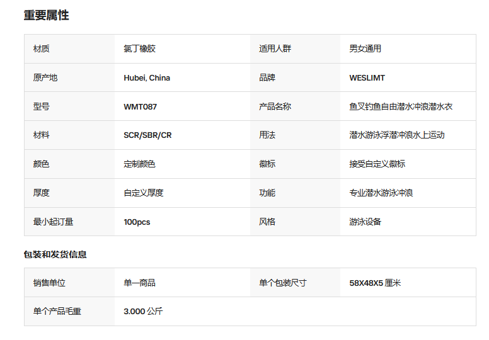Click the 徽标 label
Image resolution: width=489 pixels, height=340 pixels.
click(267, 164)
